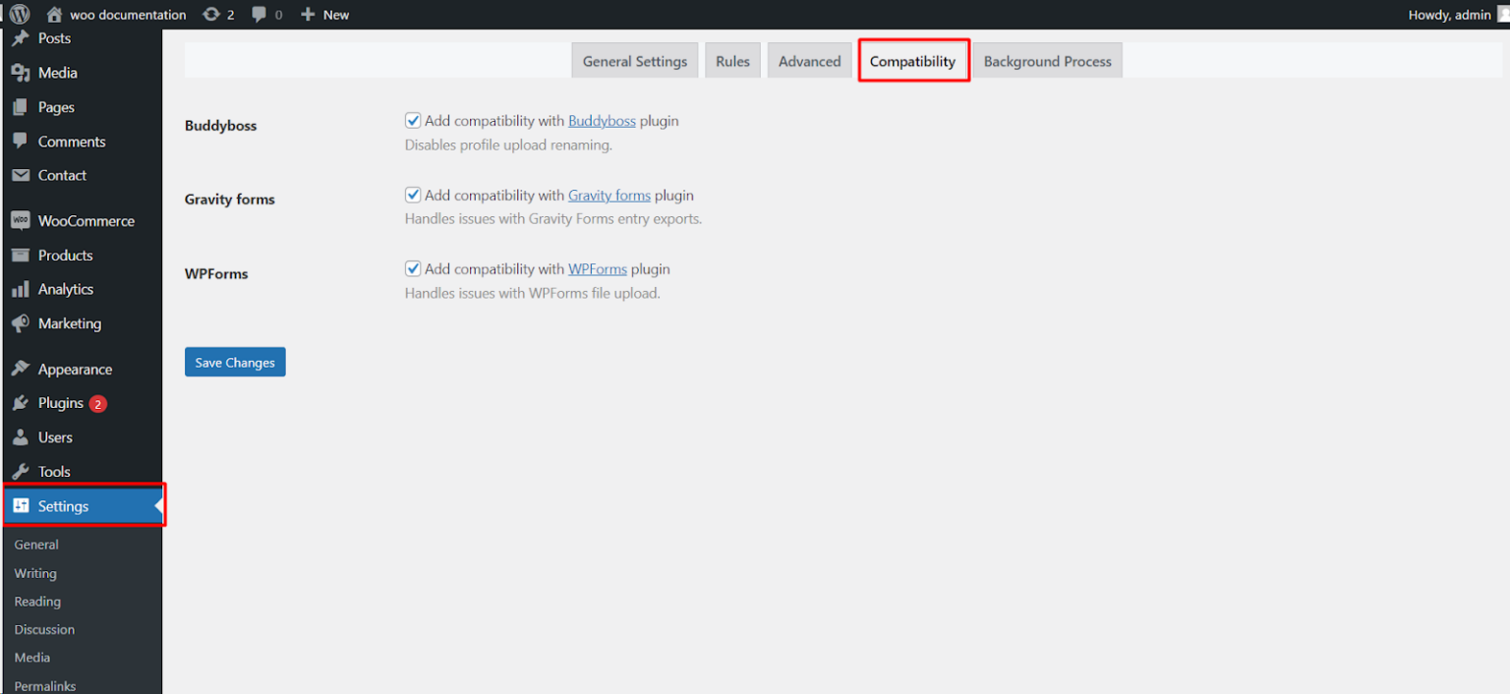Viewport: 1510px width, 694px height.
Task: Switch to the Rules tab
Action: (732, 60)
